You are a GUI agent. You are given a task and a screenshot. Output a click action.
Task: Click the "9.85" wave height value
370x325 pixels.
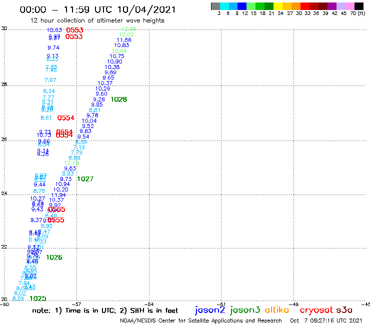pyautogui.click(x=97, y=104)
